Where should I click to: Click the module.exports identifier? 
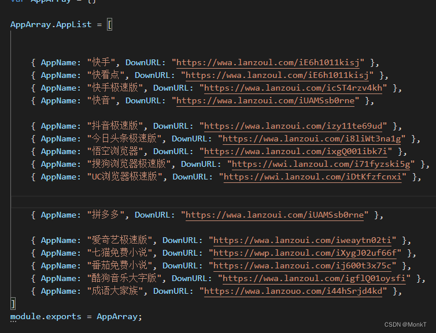(46, 316)
